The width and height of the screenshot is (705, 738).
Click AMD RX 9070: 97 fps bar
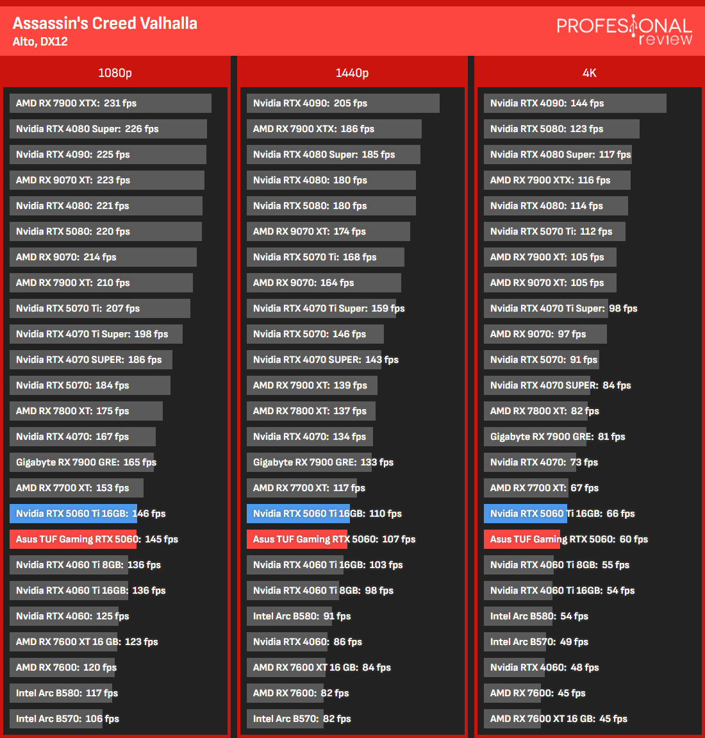(x=545, y=334)
